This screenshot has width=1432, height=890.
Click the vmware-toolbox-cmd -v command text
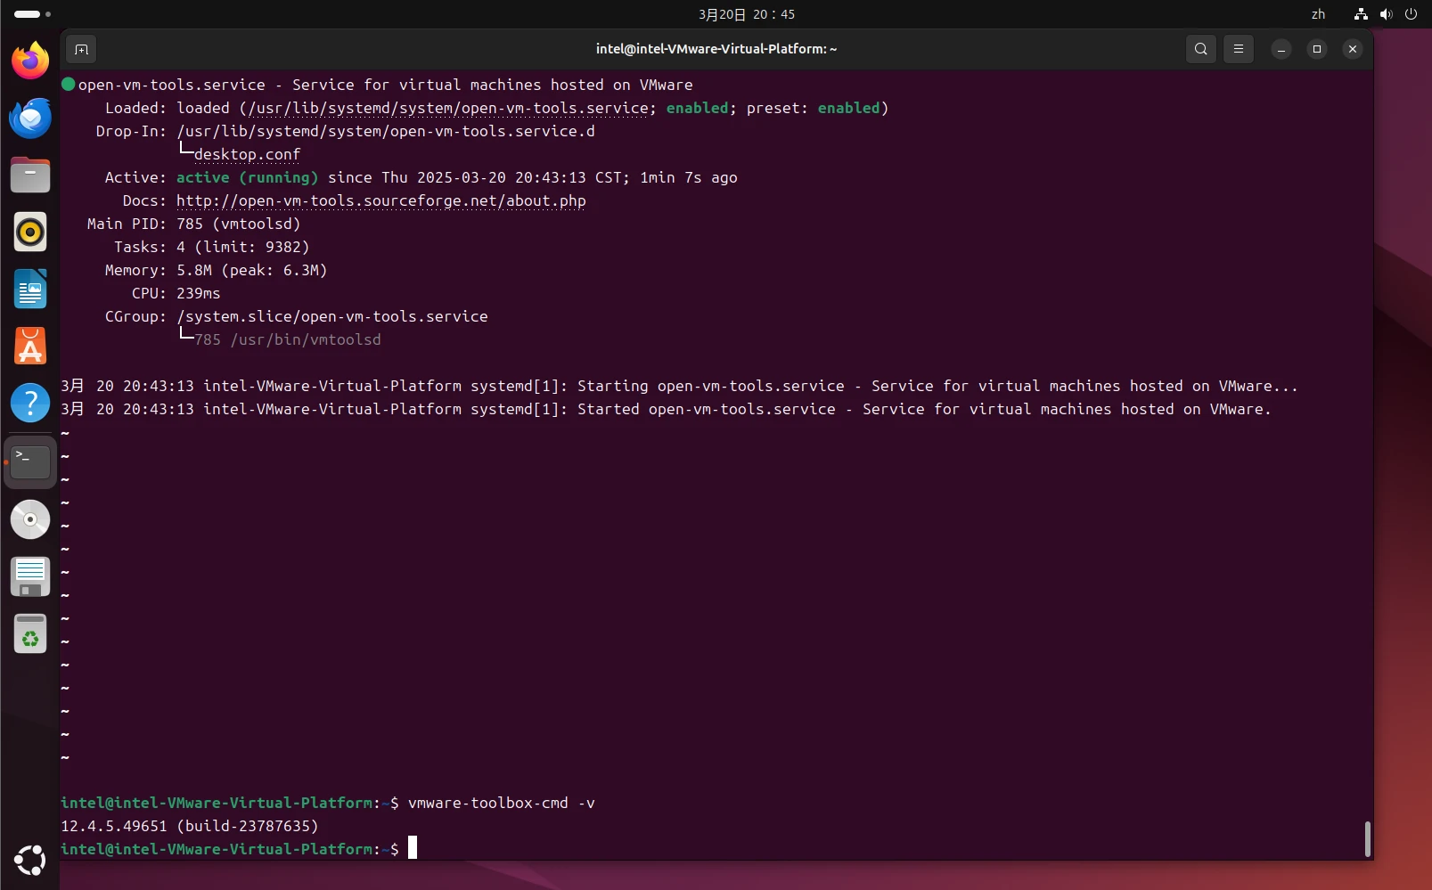click(502, 803)
